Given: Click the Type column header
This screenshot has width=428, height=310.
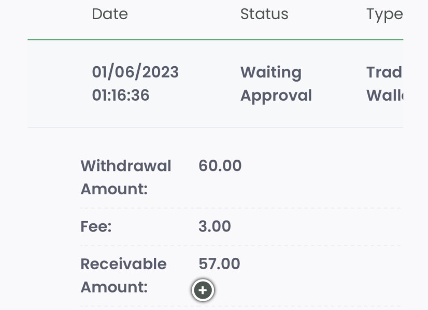Looking at the screenshot, I should [x=384, y=14].
